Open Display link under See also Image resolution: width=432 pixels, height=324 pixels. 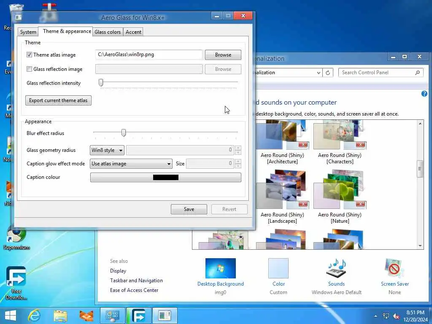(118, 271)
